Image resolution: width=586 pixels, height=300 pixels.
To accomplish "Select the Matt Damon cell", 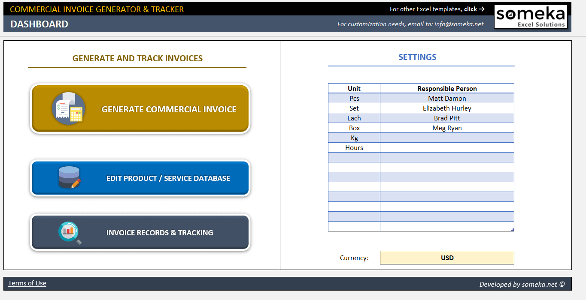I will click(x=447, y=98).
